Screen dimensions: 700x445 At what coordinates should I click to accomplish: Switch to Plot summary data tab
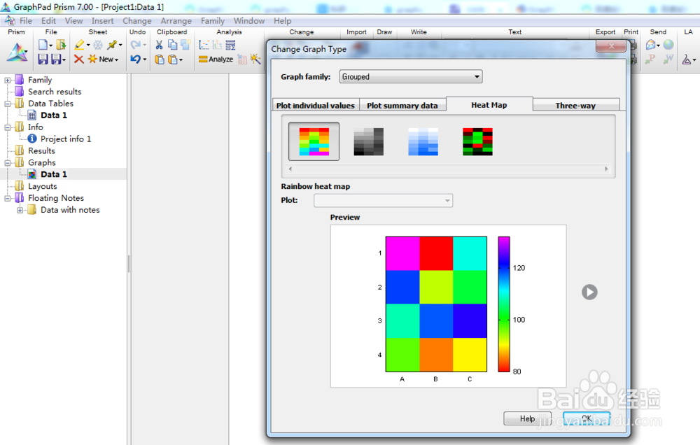point(402,106)
